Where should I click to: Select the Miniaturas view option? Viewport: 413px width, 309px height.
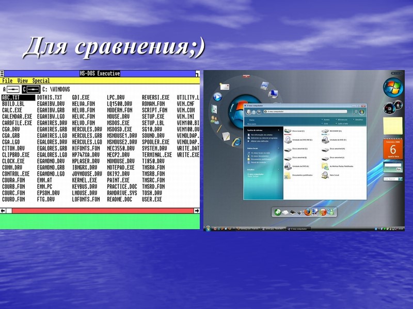[342, 119]
